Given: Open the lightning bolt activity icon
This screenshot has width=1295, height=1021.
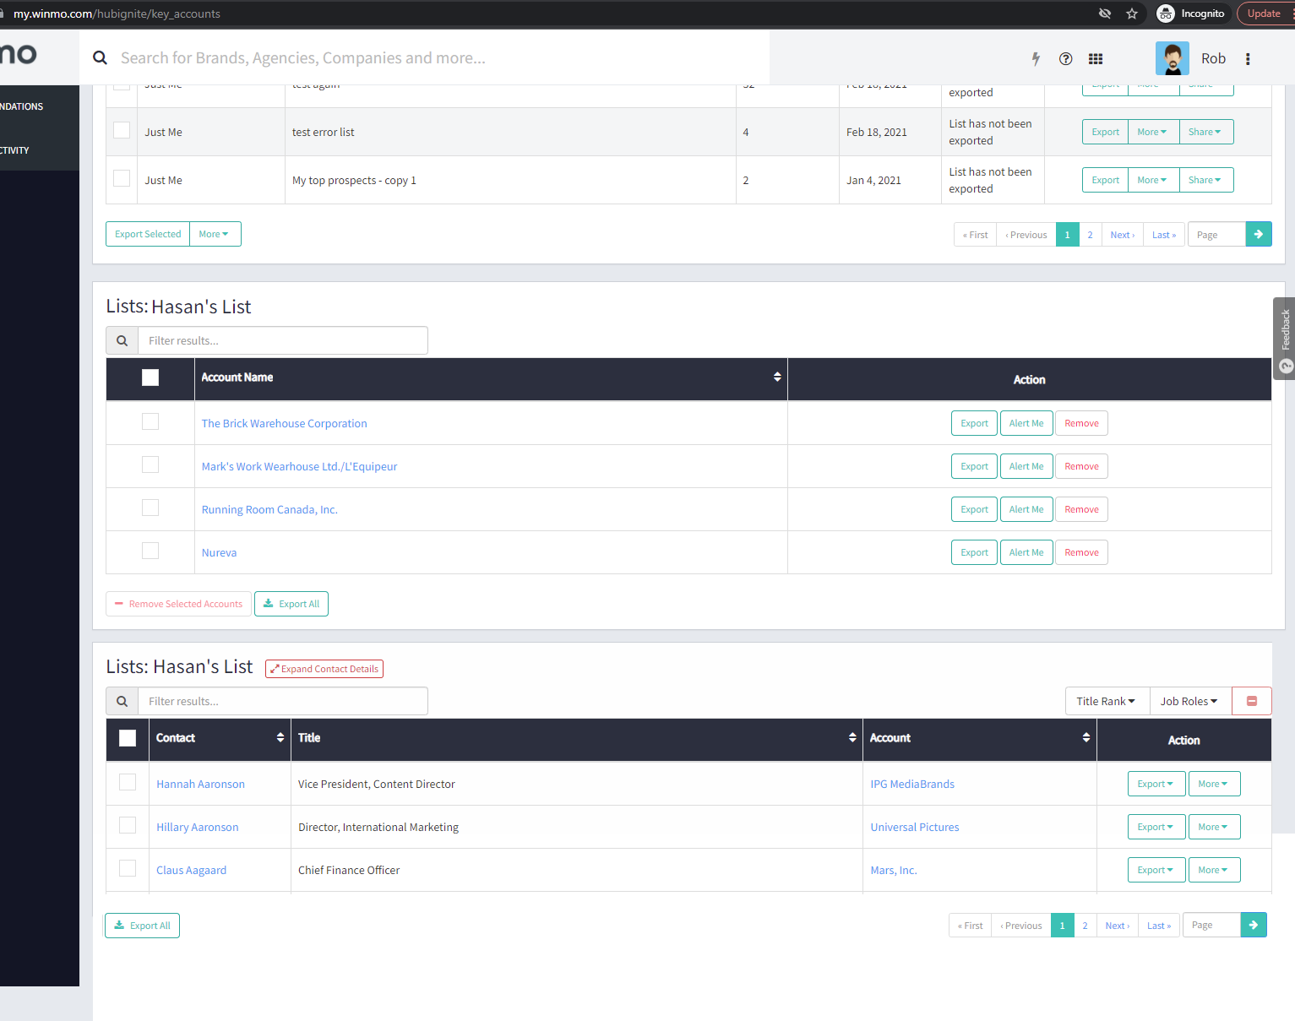Looking at the screenshot, I should [1036, 58].
